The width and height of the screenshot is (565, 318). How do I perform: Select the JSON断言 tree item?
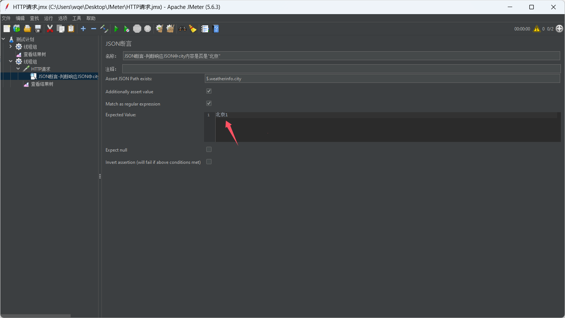[68, 77]
